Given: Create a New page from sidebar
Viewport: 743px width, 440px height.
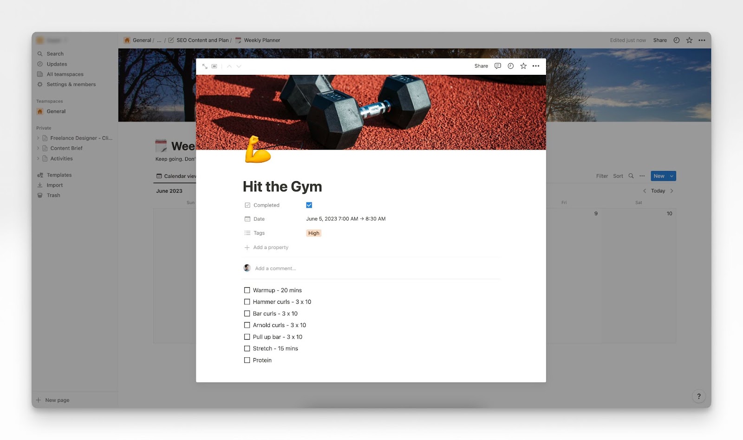Looking at the screenshot, I should coord(53,400).
